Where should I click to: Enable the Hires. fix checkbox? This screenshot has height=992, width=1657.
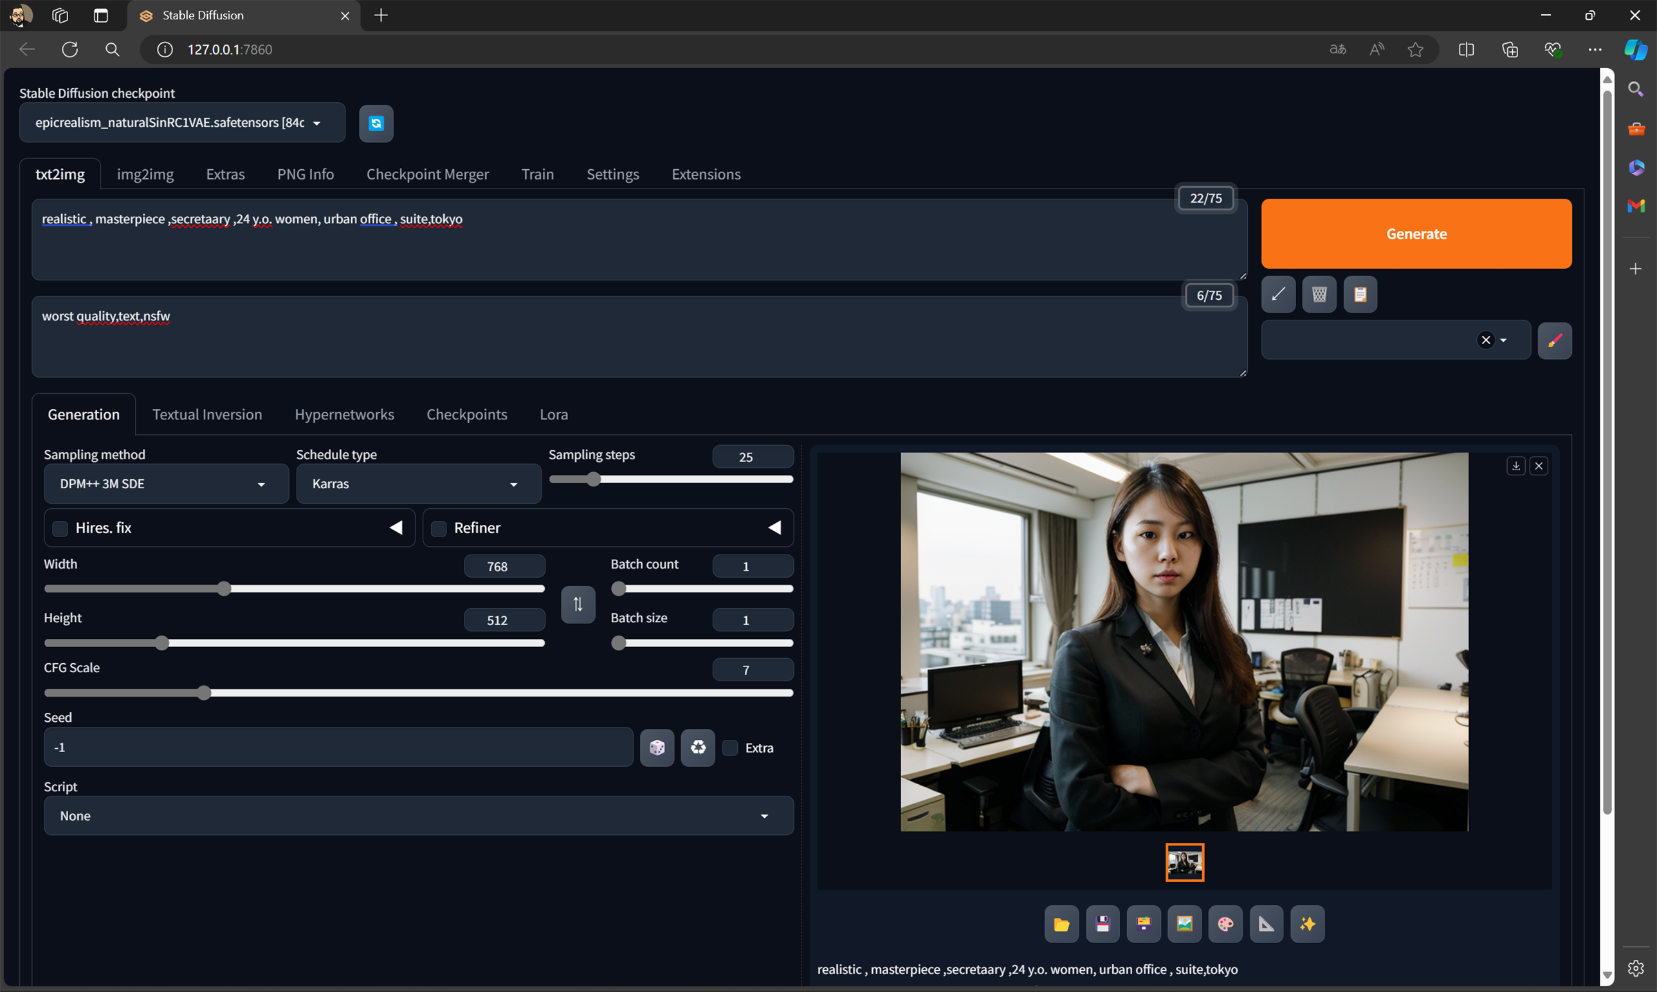tap(60, 528)
